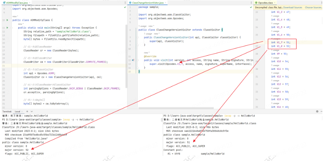Viewport: 324px width, 161px height.
Task: Collapse the imports block in ClassChangeVersionVisitor
Action: [137, 15]
